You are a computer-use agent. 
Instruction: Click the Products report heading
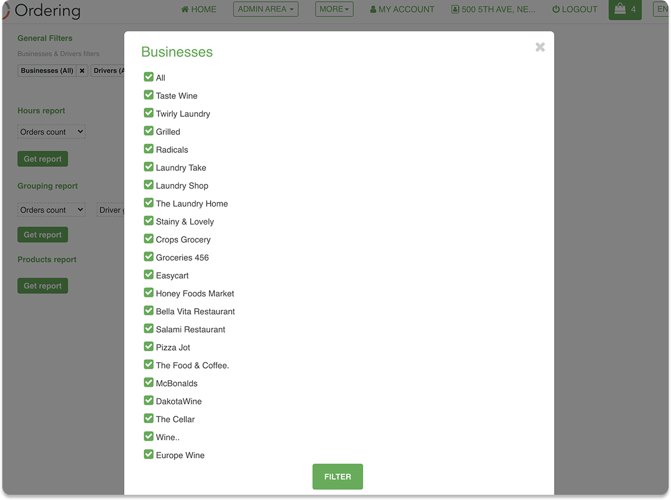tap(47, 259)
